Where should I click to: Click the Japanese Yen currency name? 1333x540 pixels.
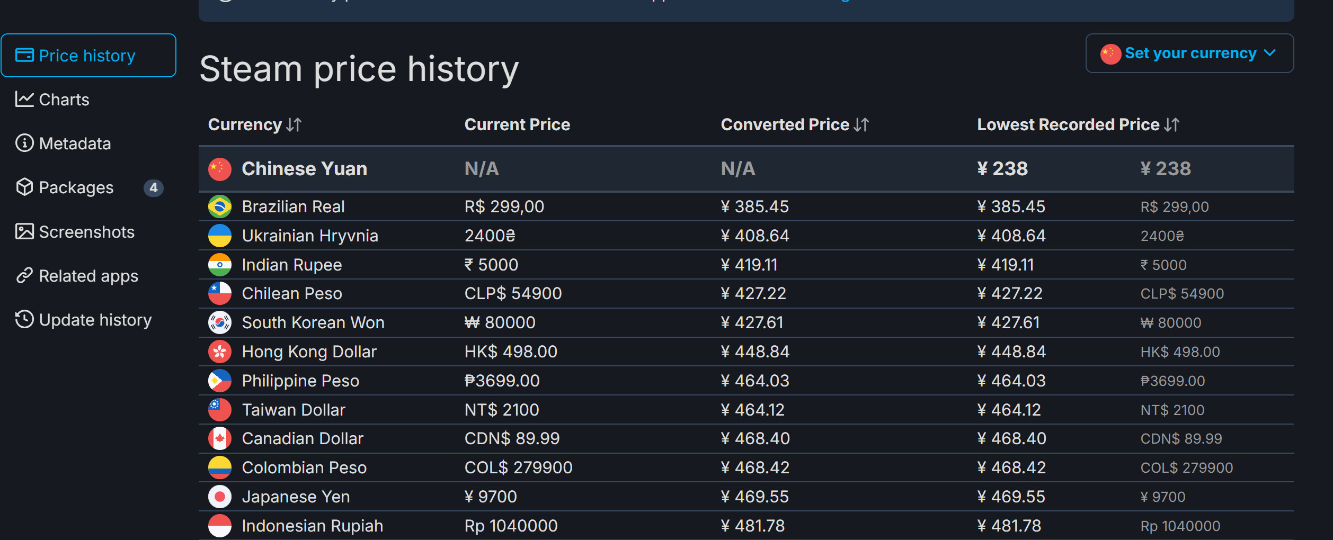pyautogui.click(x=296, y=497)
